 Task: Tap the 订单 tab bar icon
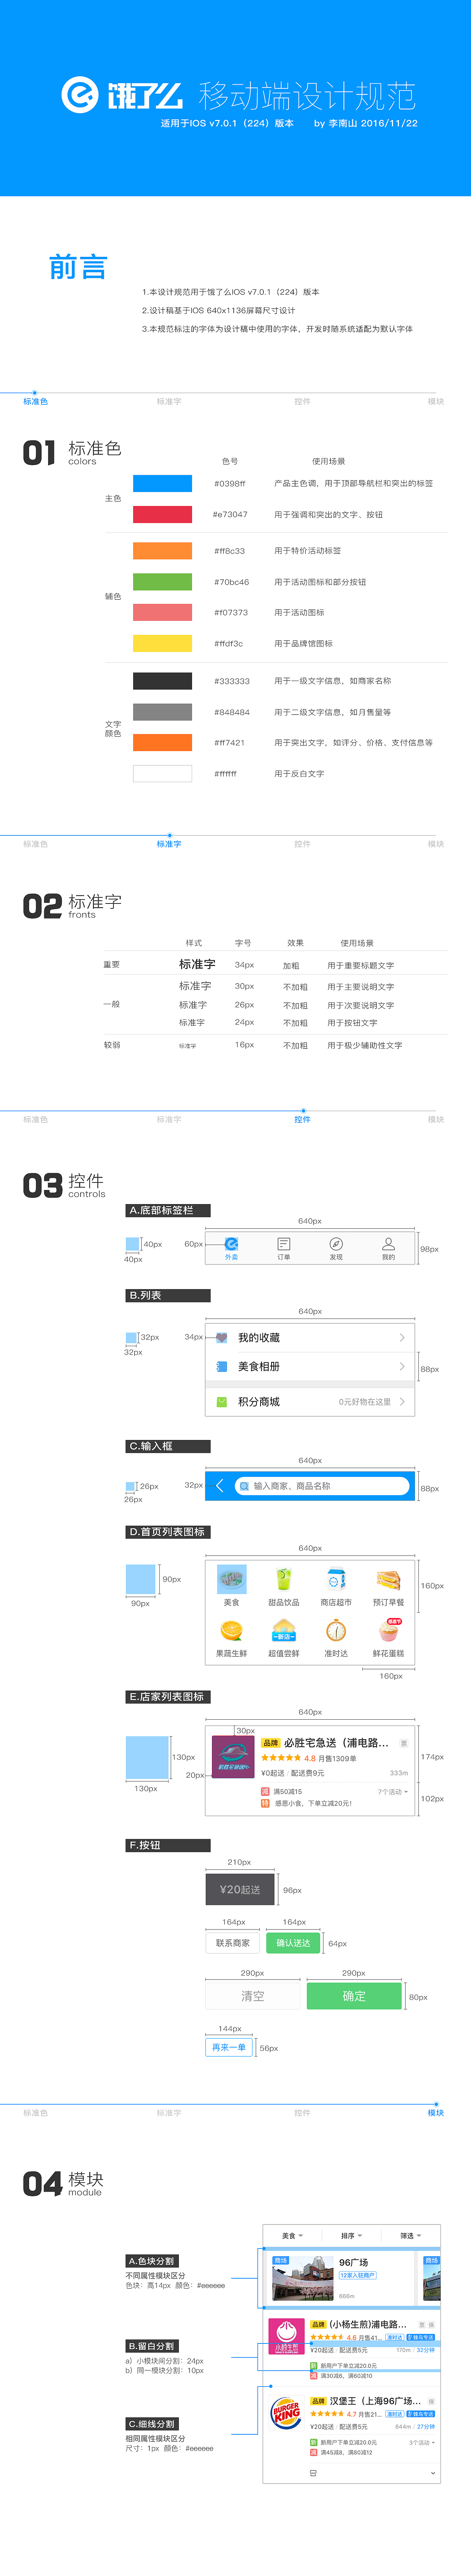click(x=284, y=1244)
